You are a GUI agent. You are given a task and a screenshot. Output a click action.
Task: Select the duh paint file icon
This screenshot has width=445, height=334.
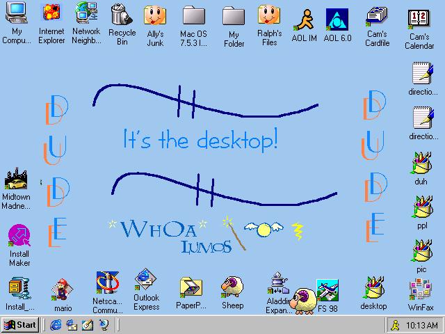coord(422,164)
